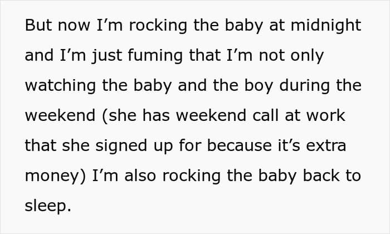The width and height of the screenshot is (390, 234).
Task: Click the final word "sleep."
Action: 48,206
